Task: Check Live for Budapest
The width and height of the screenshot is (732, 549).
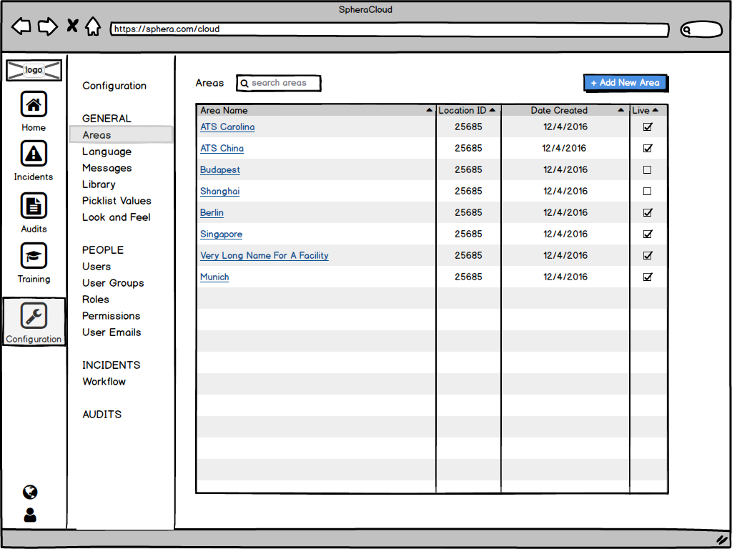Action: pyautogui.click(x=647, y=170)
